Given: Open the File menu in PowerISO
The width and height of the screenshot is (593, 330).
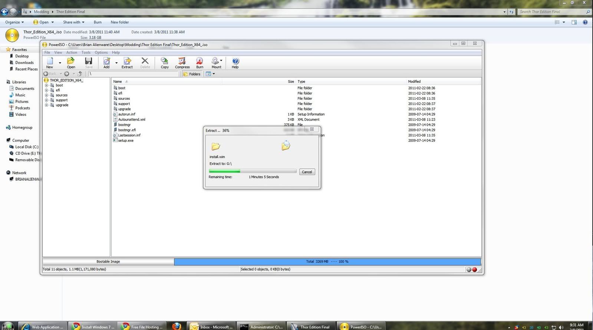Looking at the screenshot, I should 47,53.
